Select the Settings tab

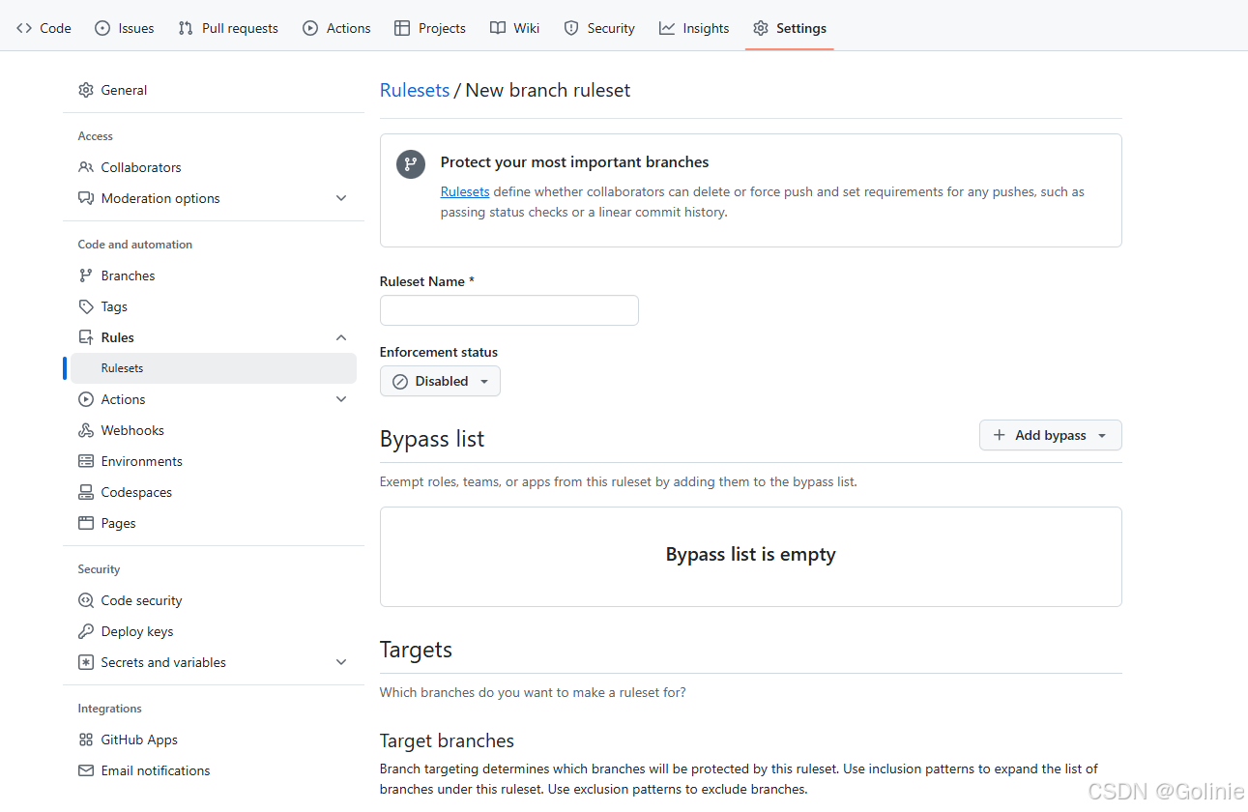790,28
